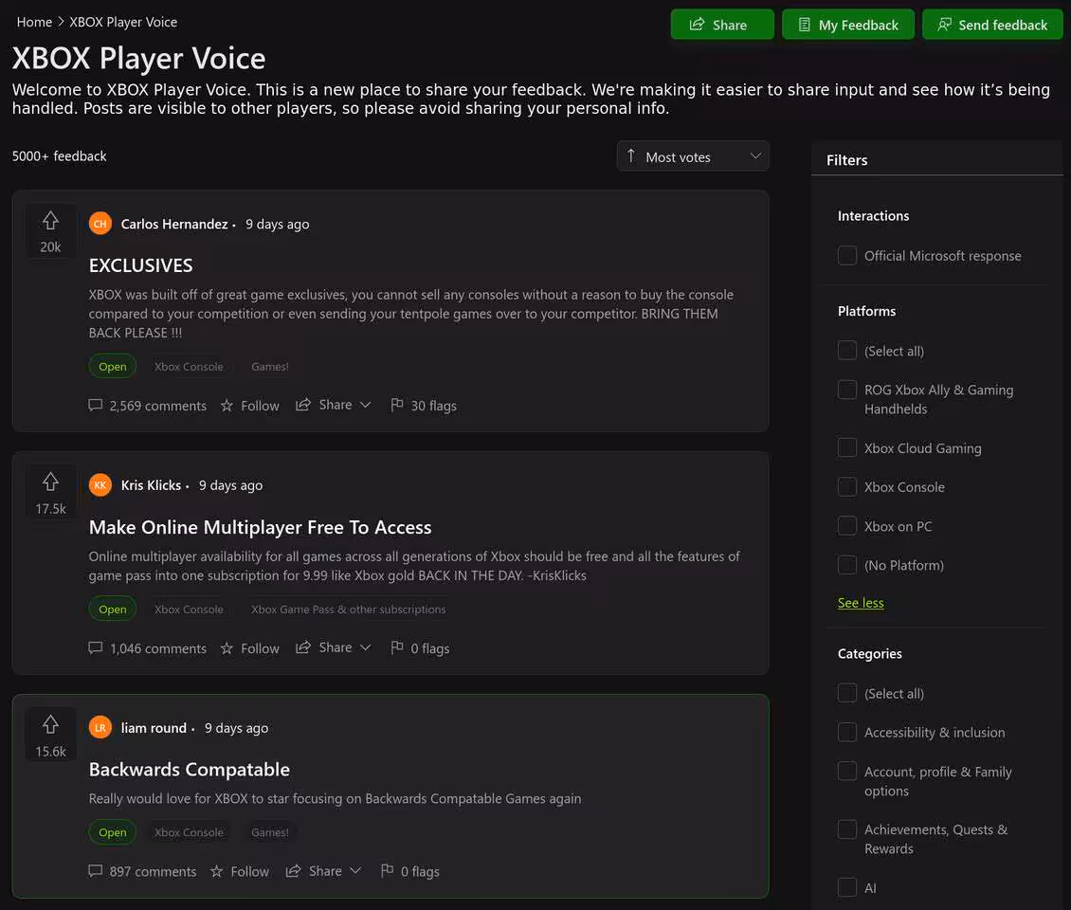The width and height of the screenshot is (1071, 910).
Task: Expand Share menu on Kris Klicks post
Action: click(334, 647)
